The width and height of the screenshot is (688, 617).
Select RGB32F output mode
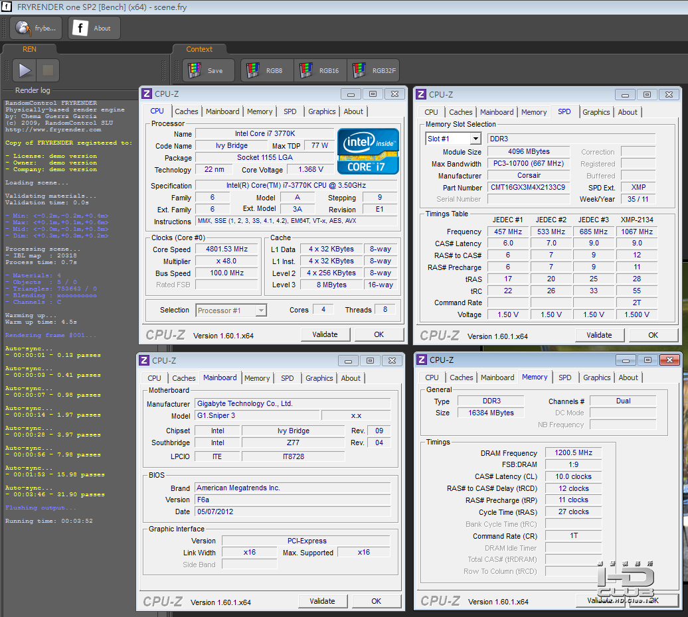pos(373,70)
